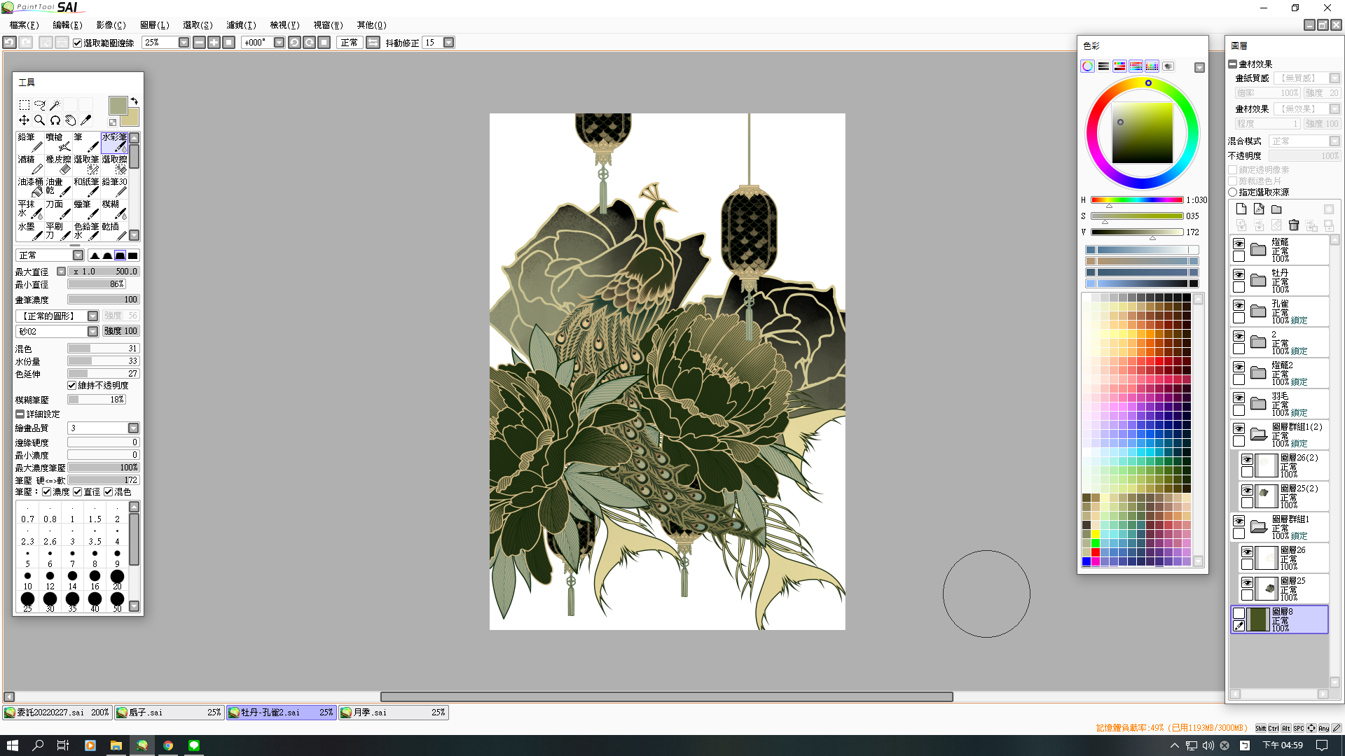This screenshot has height=756, width=1345.
Task: Show the color wheel panel icon
Action: [x=1087, y=66]
